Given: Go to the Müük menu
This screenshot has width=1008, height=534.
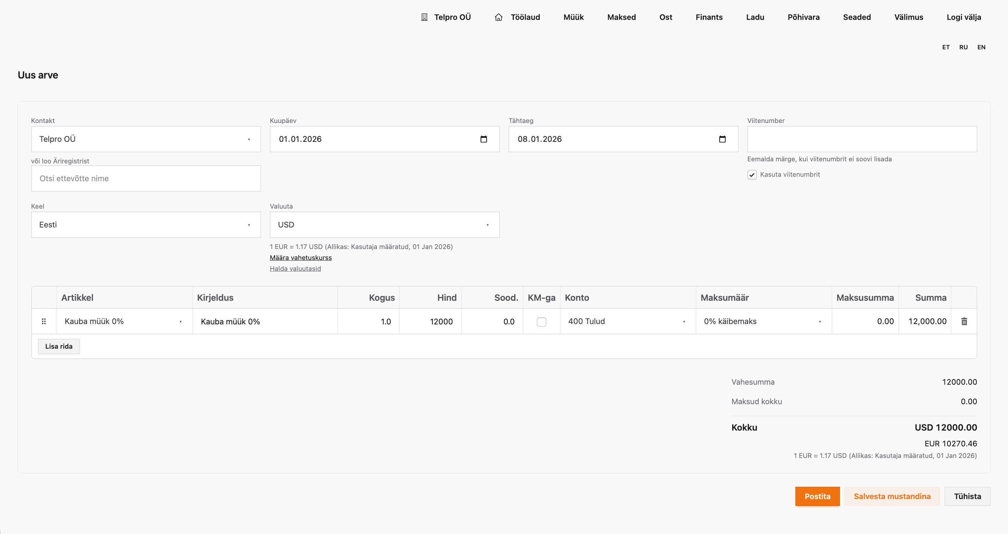Looking at the screenshot, I should [573, 17].
